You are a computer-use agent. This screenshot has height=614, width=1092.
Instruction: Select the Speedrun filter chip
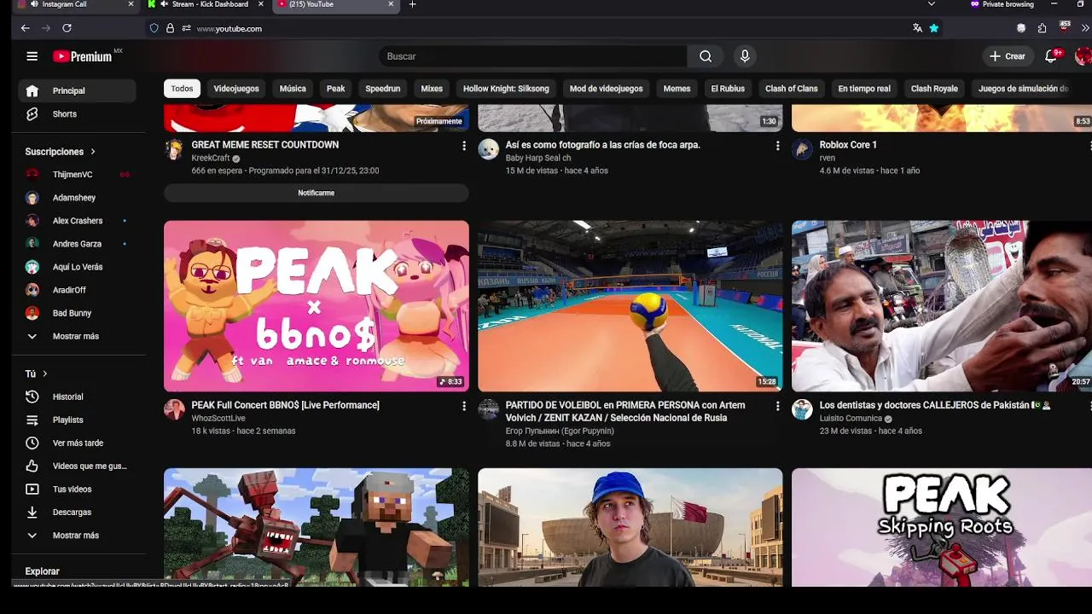(383, 89)
